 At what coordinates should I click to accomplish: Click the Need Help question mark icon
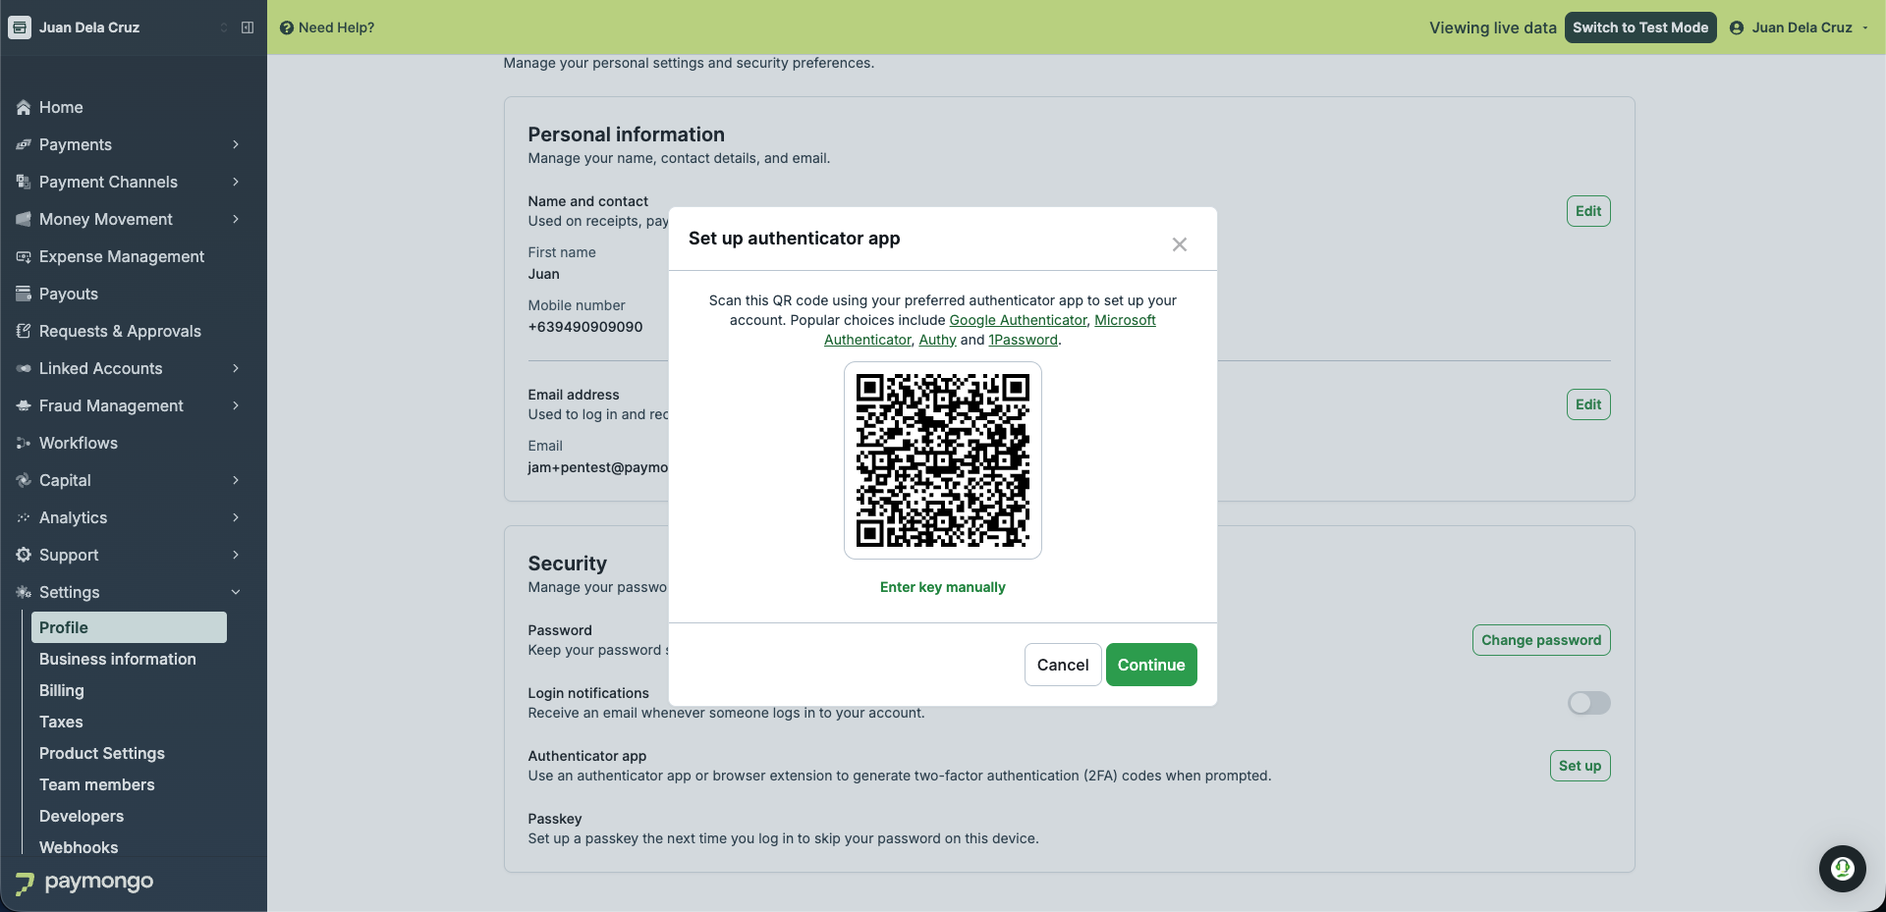[x=287, y=27]
